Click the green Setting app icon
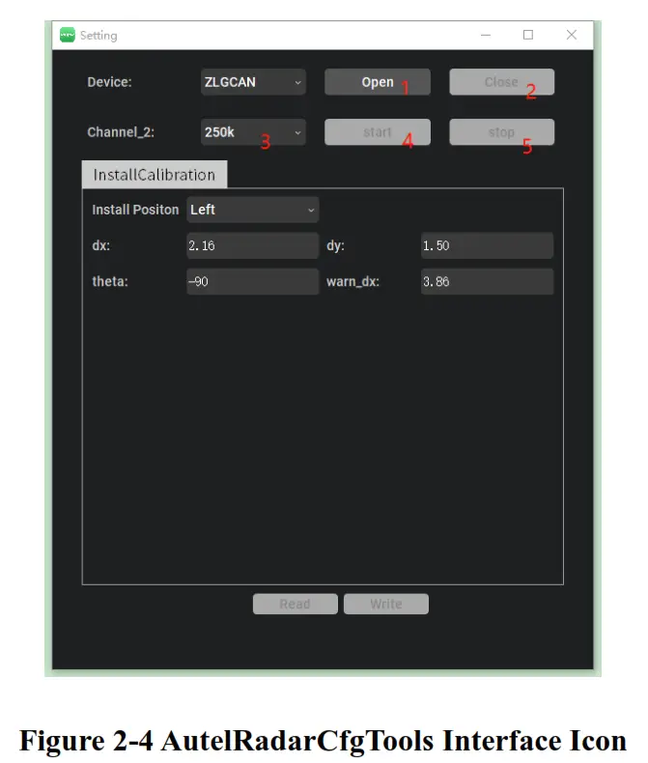The height and width of the screenshot is (763, 648). (x=68, y=35)
